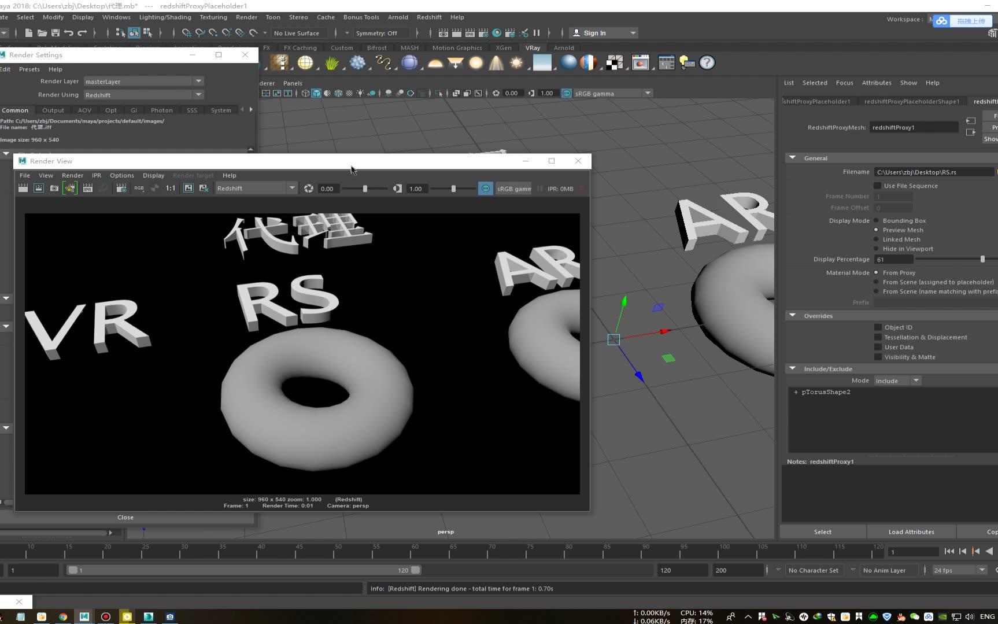Image resolution: width=998 pixels, height=624 pixels.
Task: Click use all lights icon in viewport toolbar
Action: (x=360, y=93)
